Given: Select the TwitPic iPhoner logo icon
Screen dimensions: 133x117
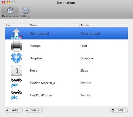Looking at the screenshot, I should pos(16,95).
